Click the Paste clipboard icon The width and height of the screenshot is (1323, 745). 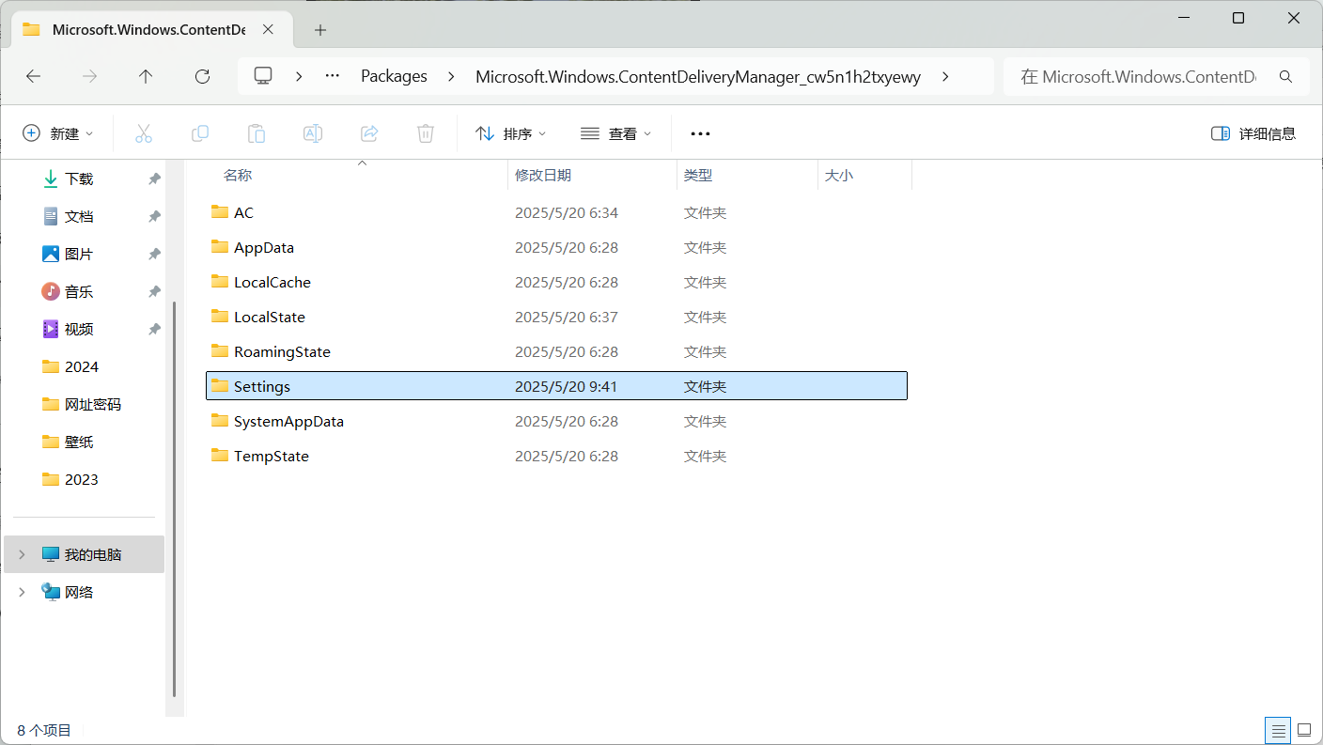pos(257,133)
